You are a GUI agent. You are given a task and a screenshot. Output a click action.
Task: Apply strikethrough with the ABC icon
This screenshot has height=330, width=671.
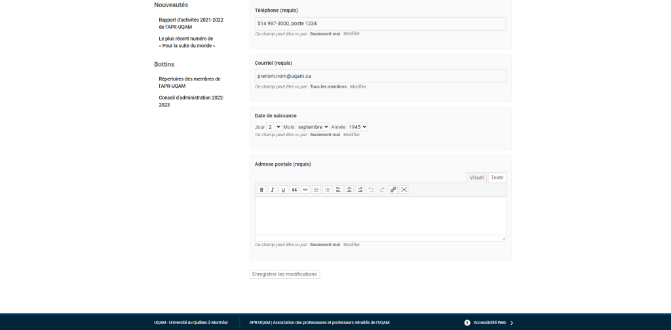305,189
